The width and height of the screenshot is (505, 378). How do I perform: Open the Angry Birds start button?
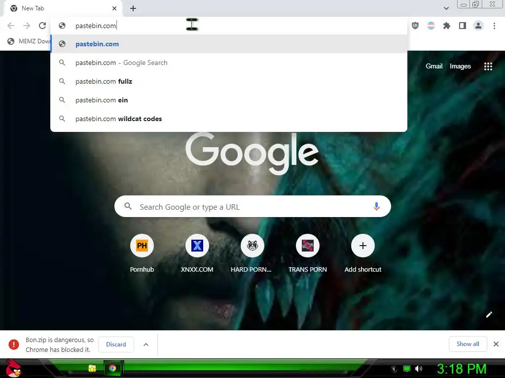pos(13,368)
